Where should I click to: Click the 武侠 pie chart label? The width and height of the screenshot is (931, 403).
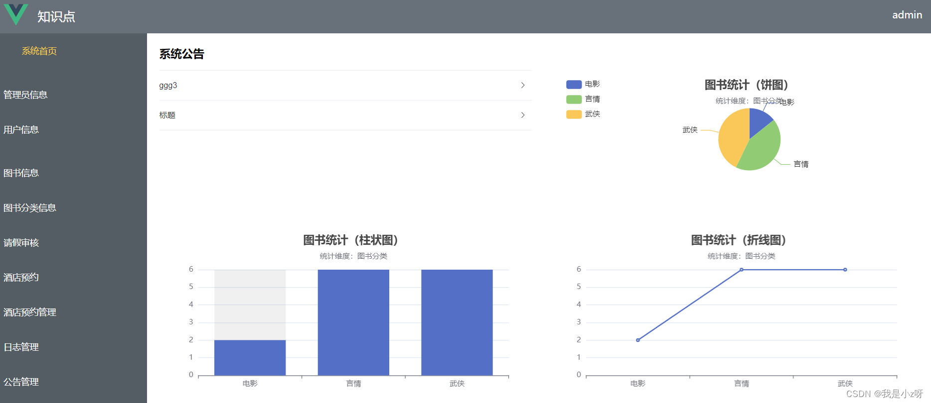[x=690, y=130]
